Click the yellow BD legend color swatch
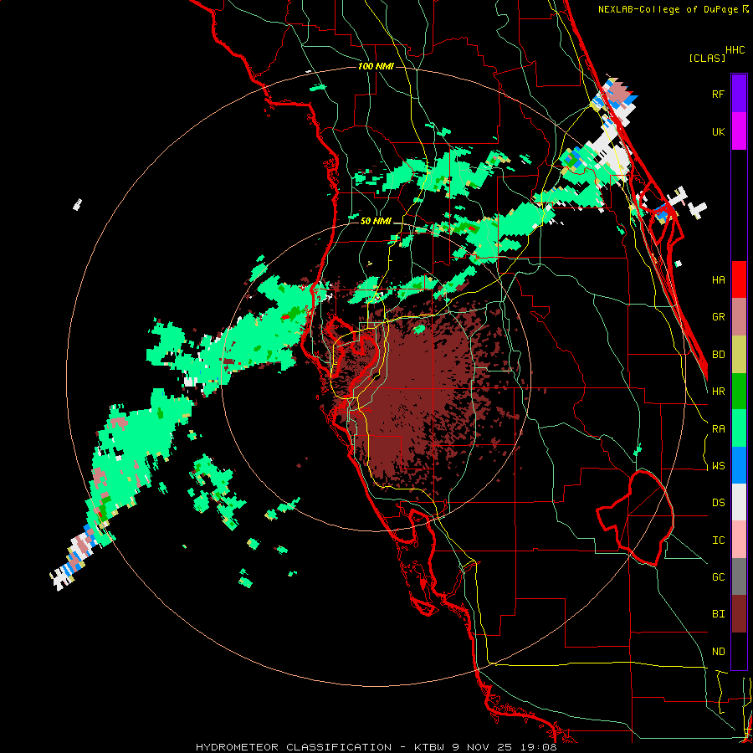The image size is (753, 753). click(x=739, y=355)
